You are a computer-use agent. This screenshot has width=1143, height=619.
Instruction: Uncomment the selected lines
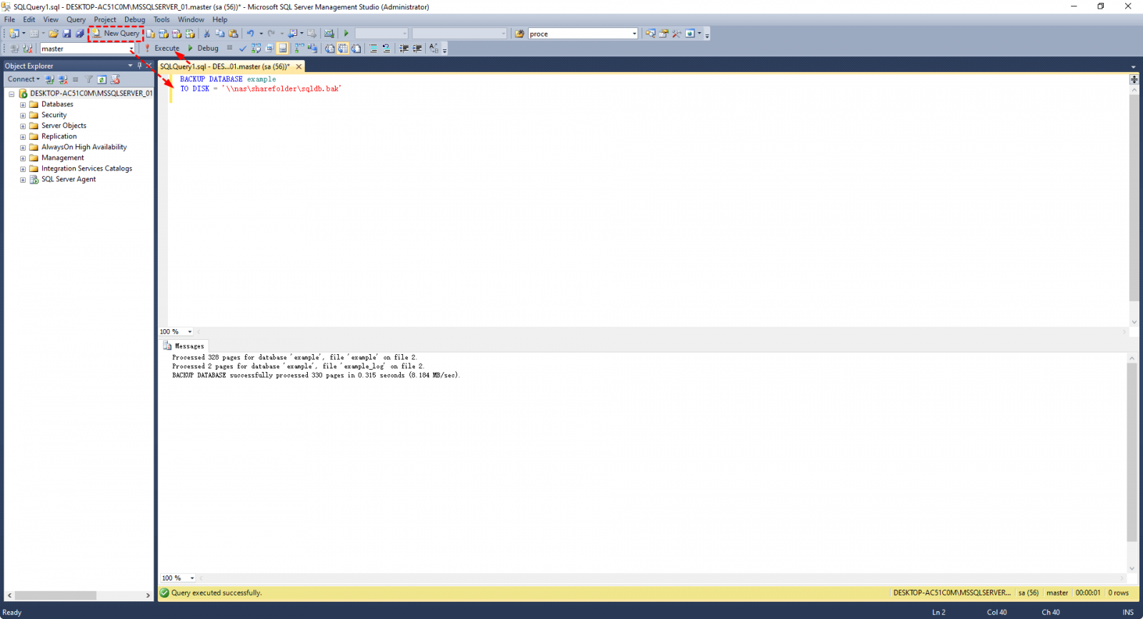click(x=386, y=49)
